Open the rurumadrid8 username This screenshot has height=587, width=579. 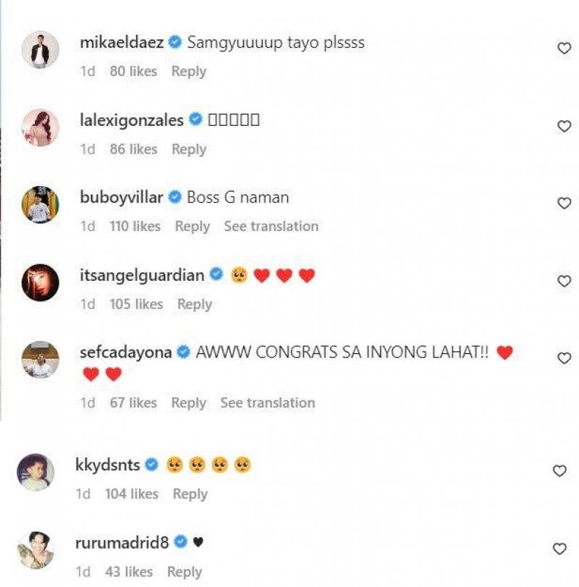(x=122, y=542)
